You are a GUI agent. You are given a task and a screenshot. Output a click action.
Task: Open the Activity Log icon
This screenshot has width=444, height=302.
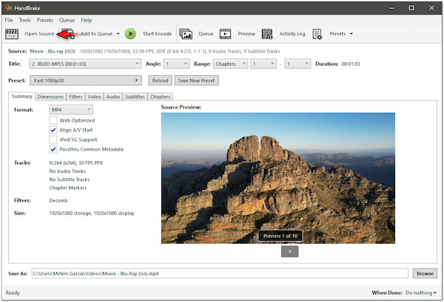tap(266, 33)
